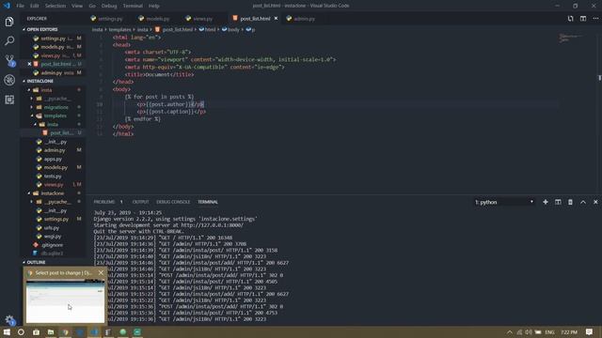Image resolution: width=602 pixels, height=338 pixels.
Task: Click the Open Changes icon in editor toolbar
Action: pos(571,19)
